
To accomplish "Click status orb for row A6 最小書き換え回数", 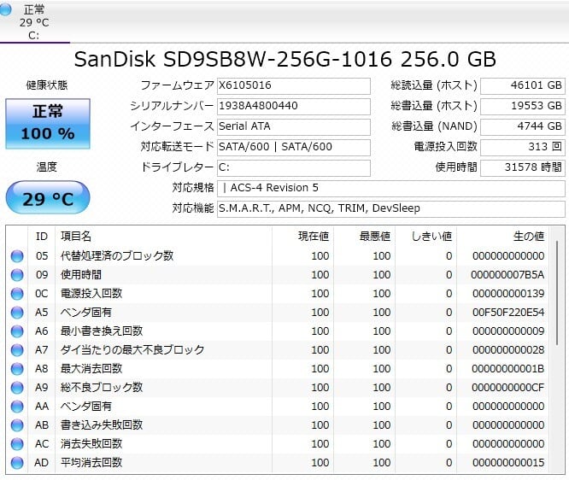I will pos(17,331).
